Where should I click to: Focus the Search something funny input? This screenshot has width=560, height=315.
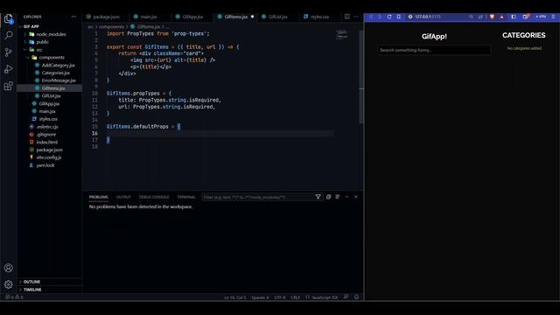434,51
